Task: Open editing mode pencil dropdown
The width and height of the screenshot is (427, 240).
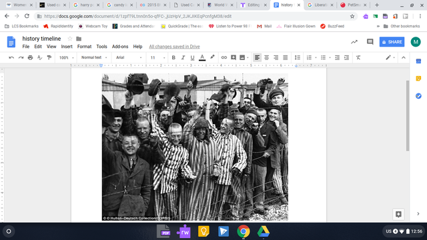Action: (390, 58)
